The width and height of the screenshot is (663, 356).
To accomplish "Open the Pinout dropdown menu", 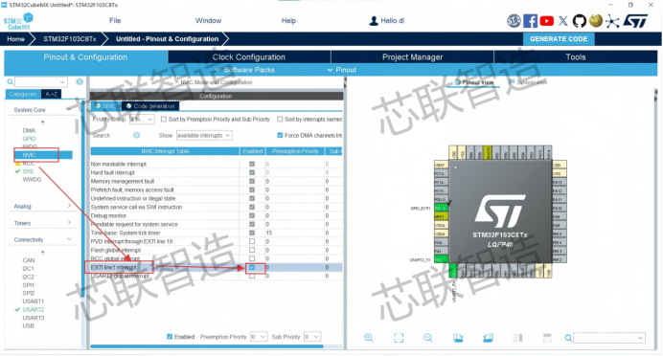I will (342, 70).
